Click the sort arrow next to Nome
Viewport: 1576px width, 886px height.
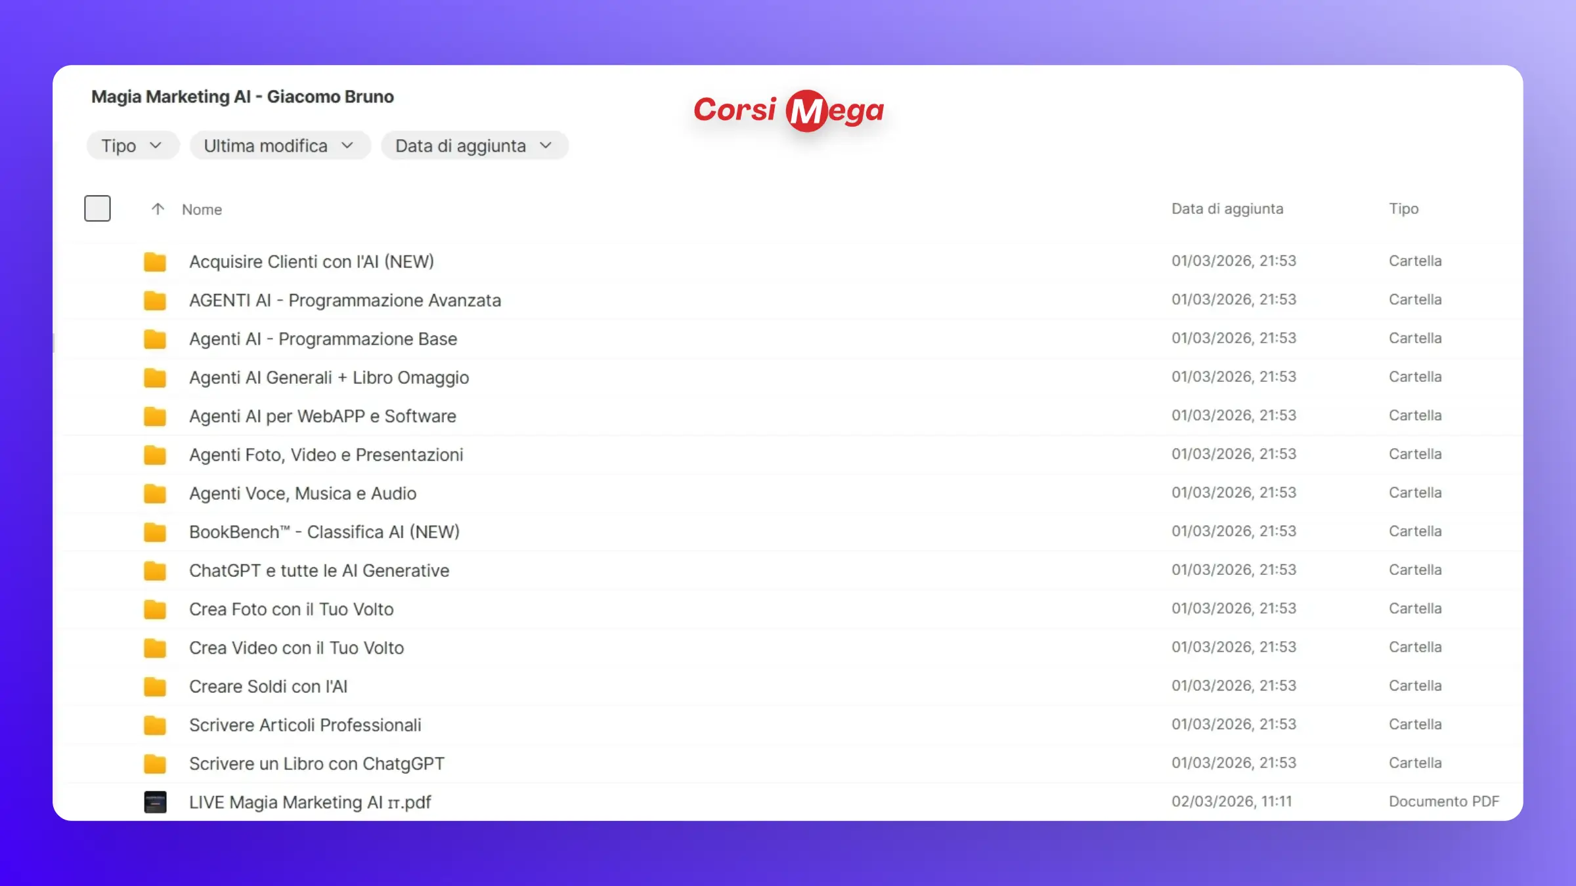point(158,209)
